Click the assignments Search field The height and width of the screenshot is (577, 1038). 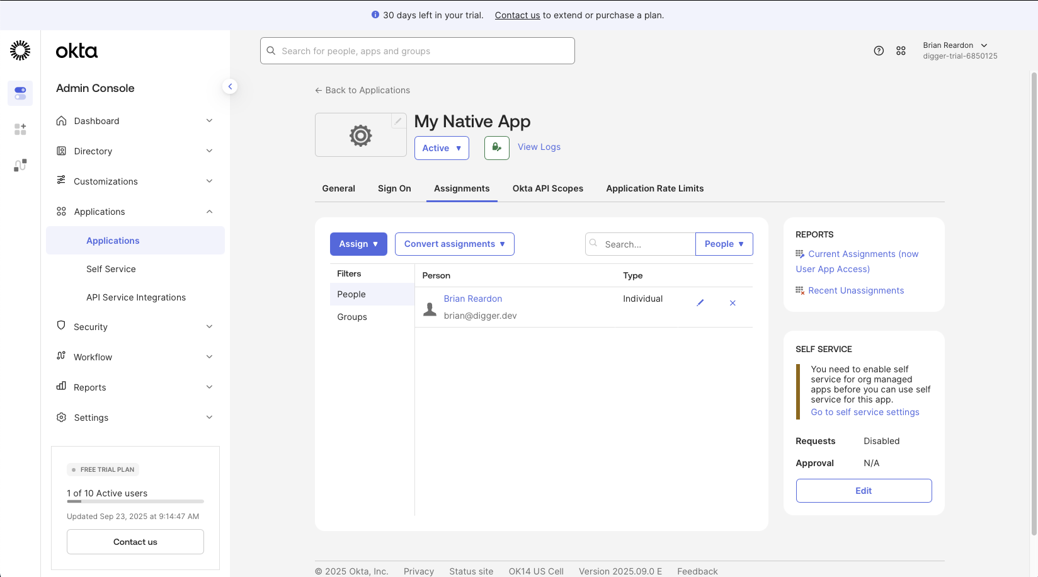point(646,244)
